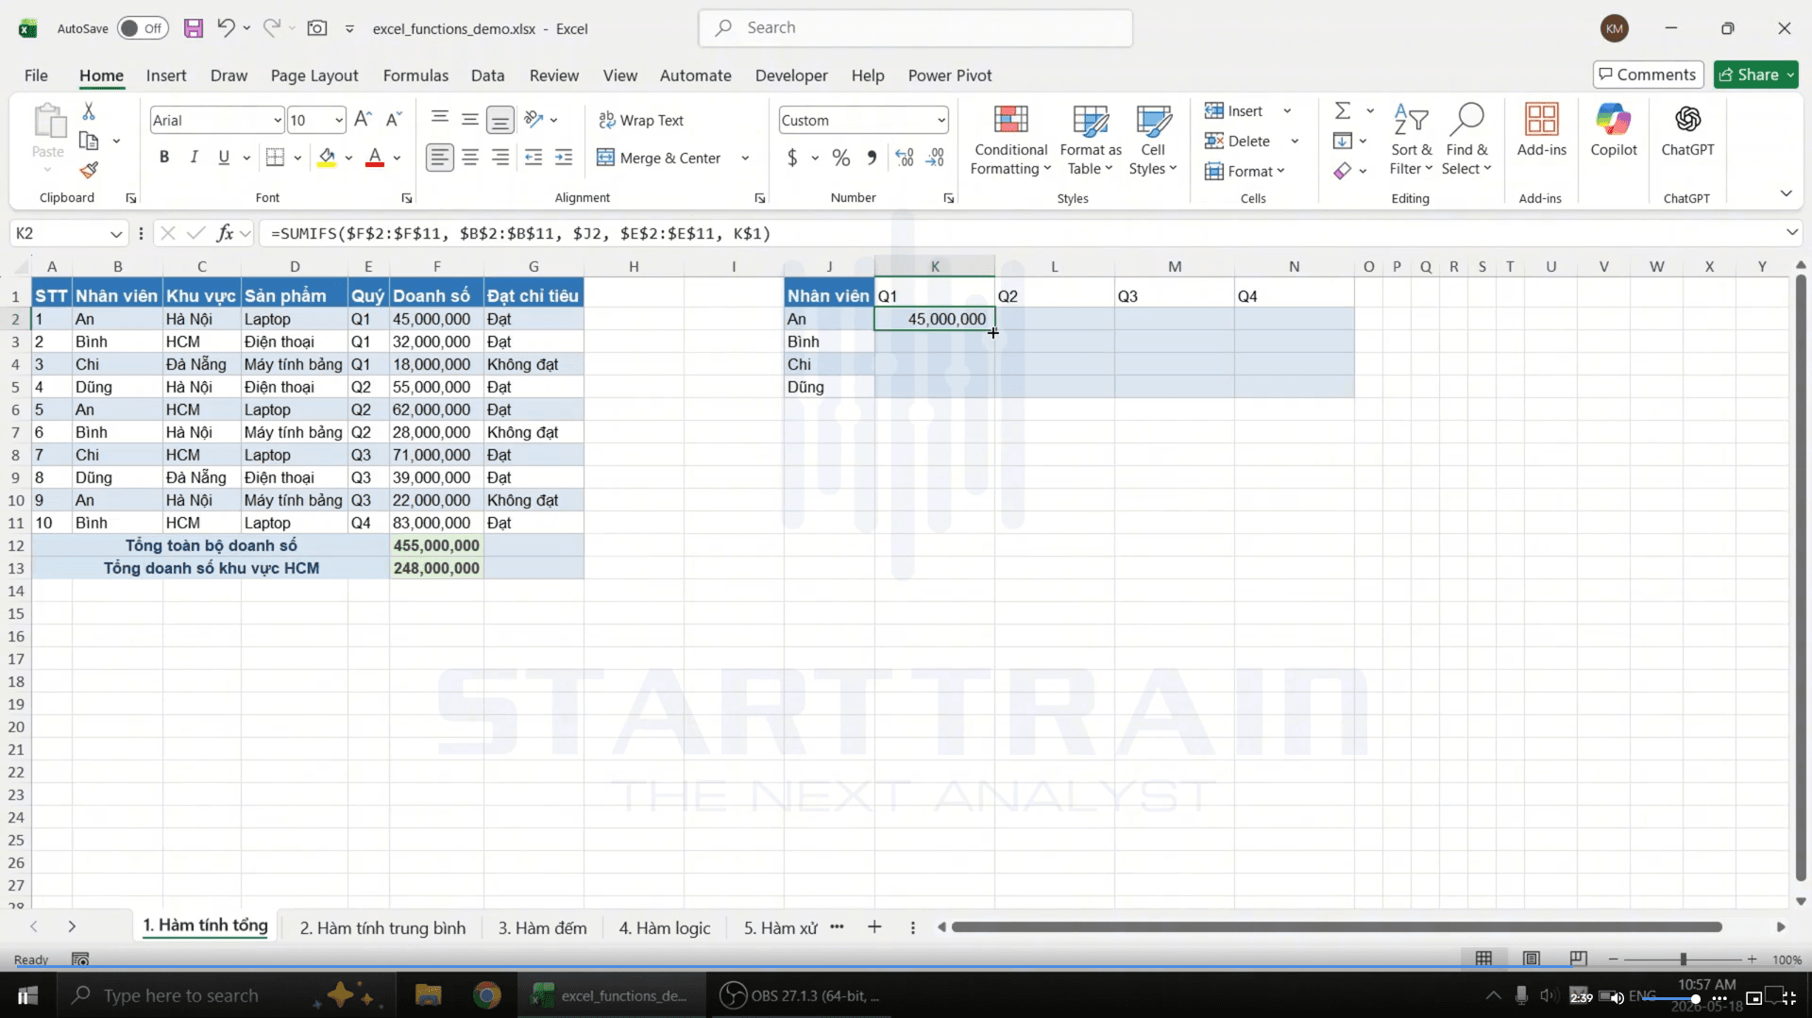Click the Undo arrow icon
This screenshot has height=1018, width=1812.
coord(225,28)
